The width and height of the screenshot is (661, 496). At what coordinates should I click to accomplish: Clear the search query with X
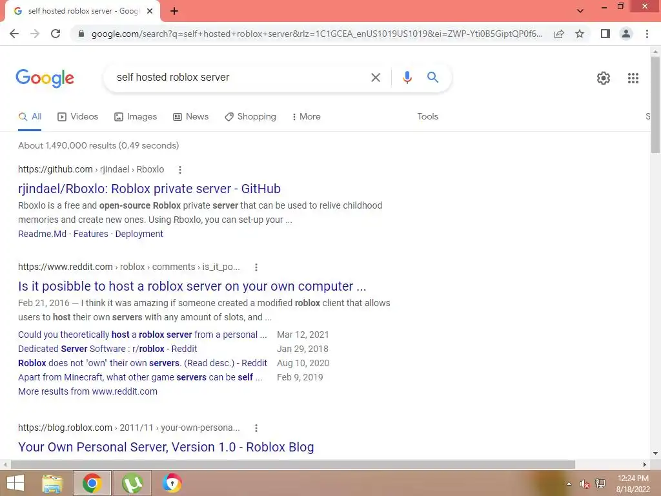pos(375,77)
